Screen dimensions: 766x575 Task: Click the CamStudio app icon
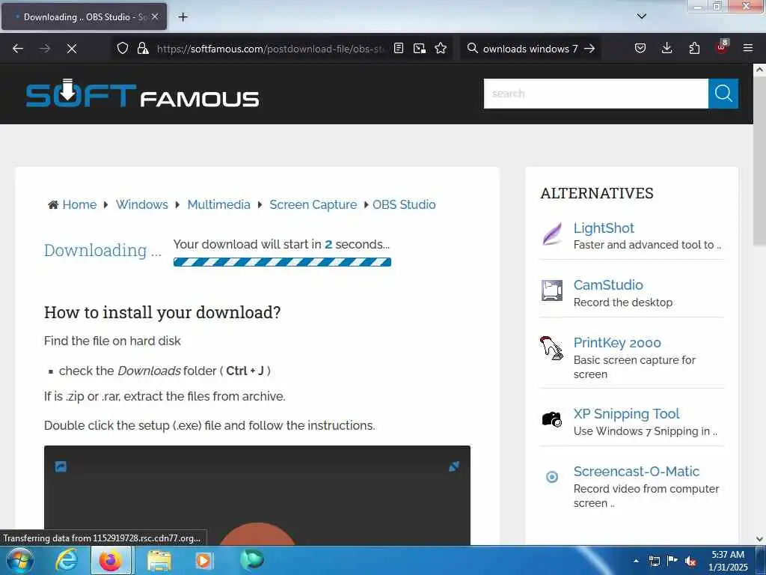pyautogui.click(x=552, y=290)
